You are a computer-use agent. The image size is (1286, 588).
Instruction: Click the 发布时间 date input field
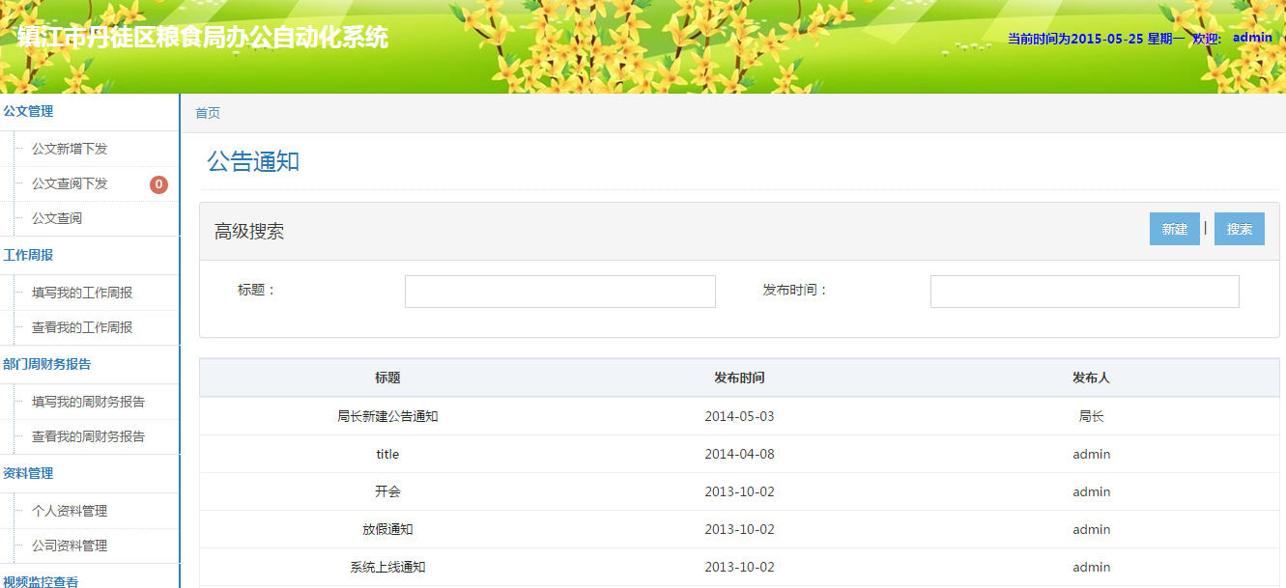[x=1084, y=292]
